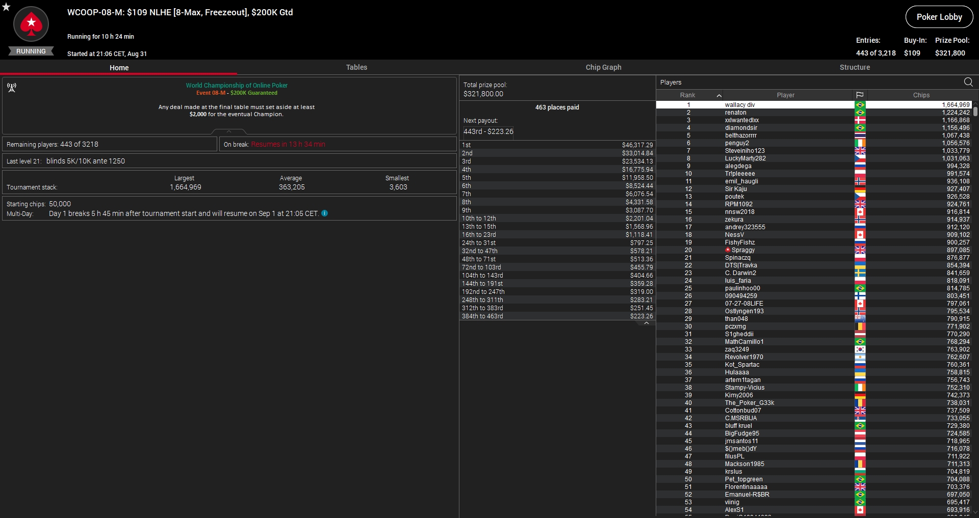Screen dimensions: 979x518
Task: Switch to the Home tab
Action: point(119,67)
